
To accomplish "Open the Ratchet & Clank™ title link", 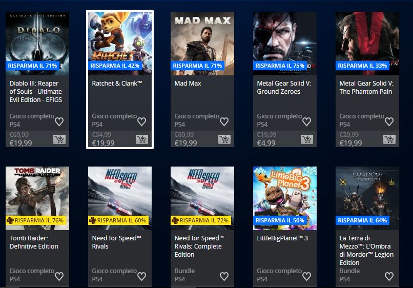I will (x=117, y=83).
